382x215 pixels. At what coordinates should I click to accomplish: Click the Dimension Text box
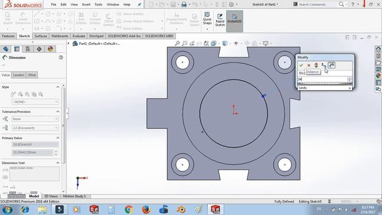pyautogui.click(x=35, y=174)
